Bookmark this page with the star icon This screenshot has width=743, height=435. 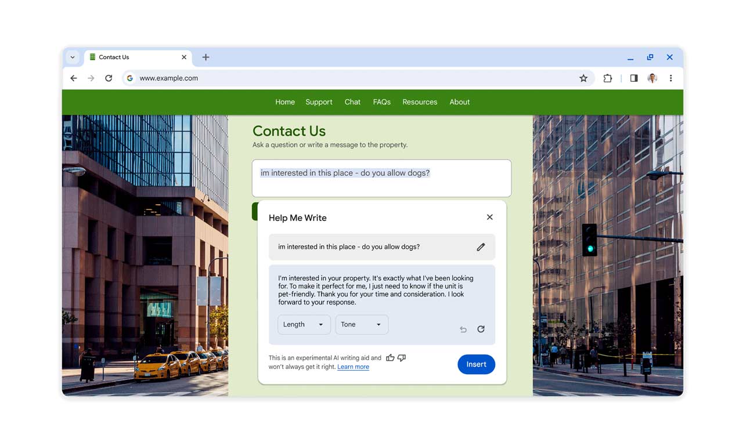pyautogui.click(x=583, y=78)
